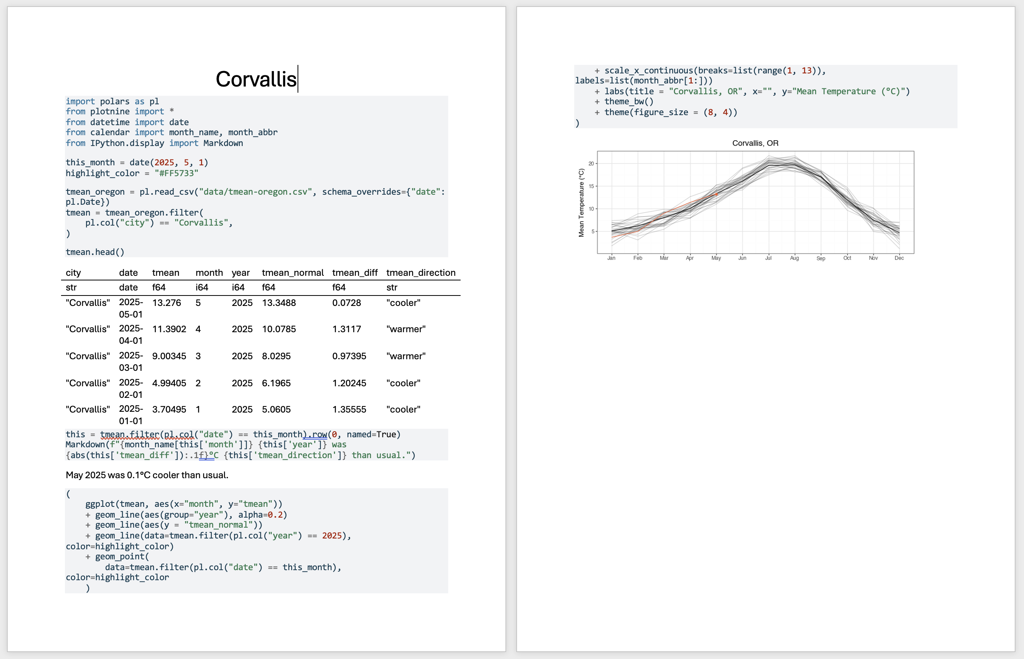Click the 'Mean Temperature (°C)' axis label
Viewport: 1024px width, 659px height.
pyautogui.click(x=581, y=202)
